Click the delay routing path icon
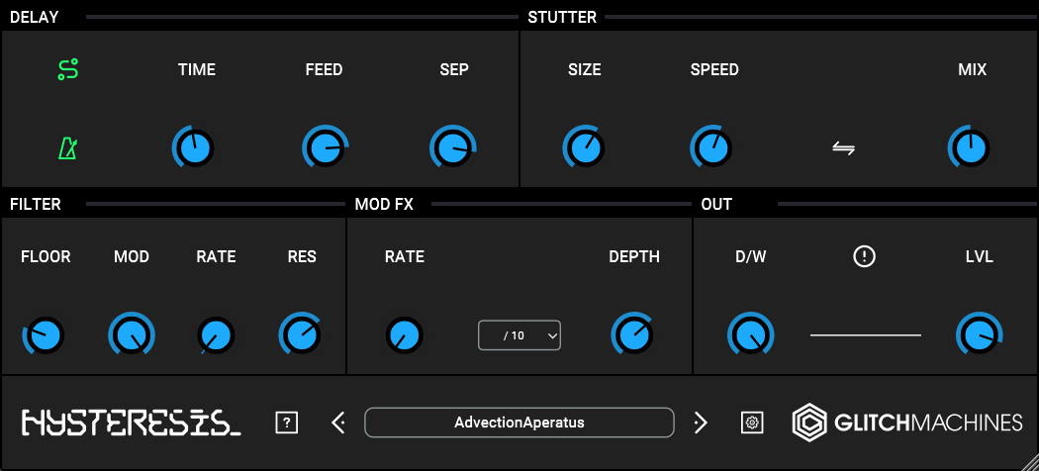The width and height of the screenshot is (1039, 471). pyautogui.click(x=68, y=70)
